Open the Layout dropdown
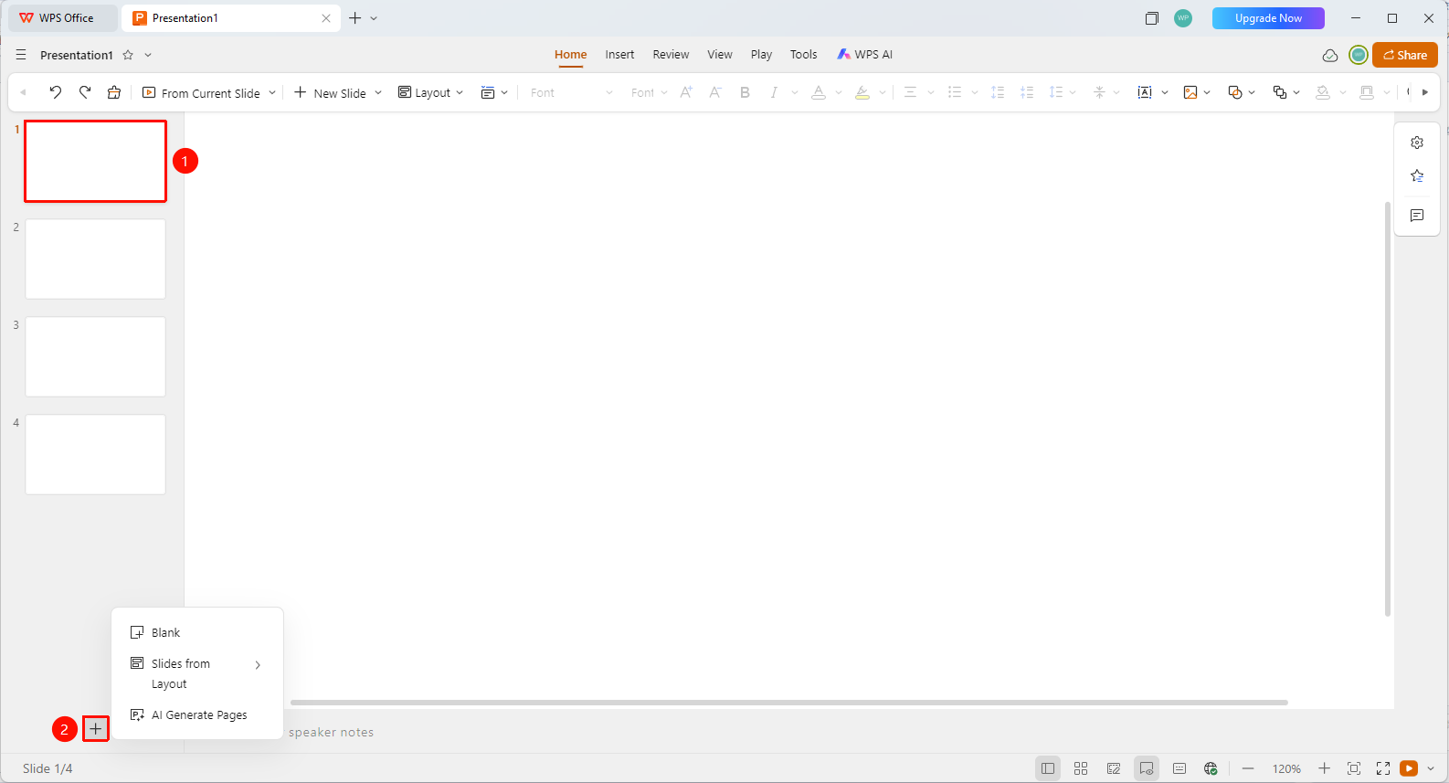Viewport: 1449px width, 783px height. coord(431,92)
